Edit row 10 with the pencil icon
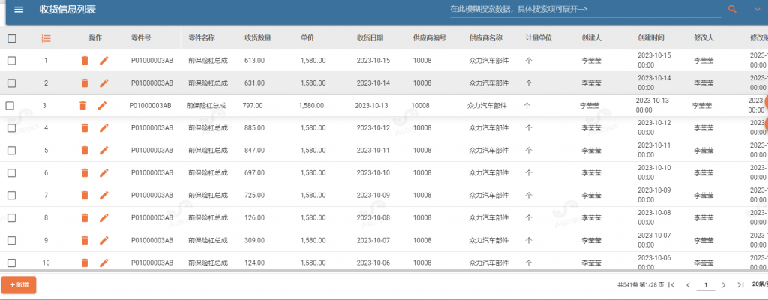This screenshot has width=768, height=300. pos(103,262)
